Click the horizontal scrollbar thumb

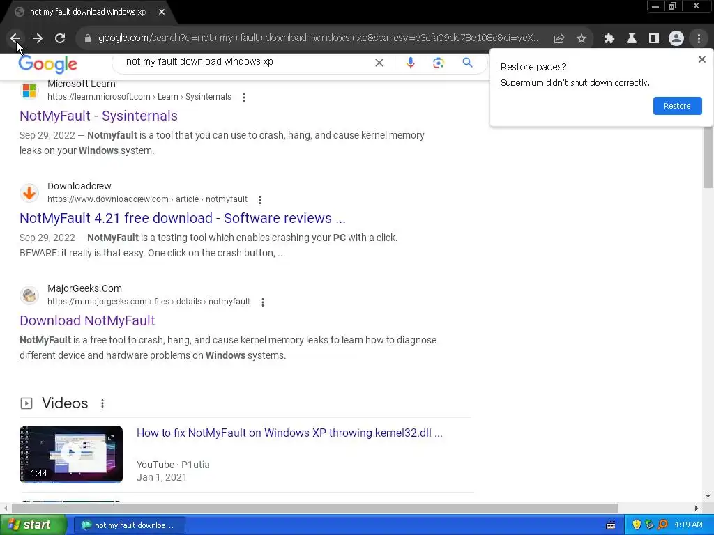coord(314,508)
